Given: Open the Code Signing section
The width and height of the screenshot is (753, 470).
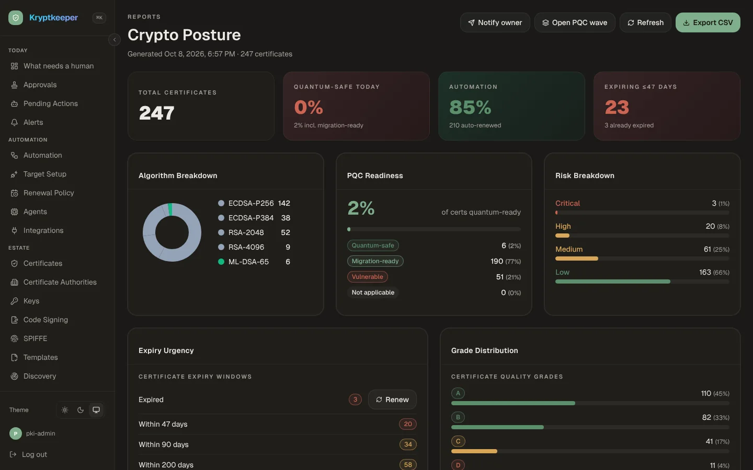Looking at the screenshot, I should coord(57,320).
